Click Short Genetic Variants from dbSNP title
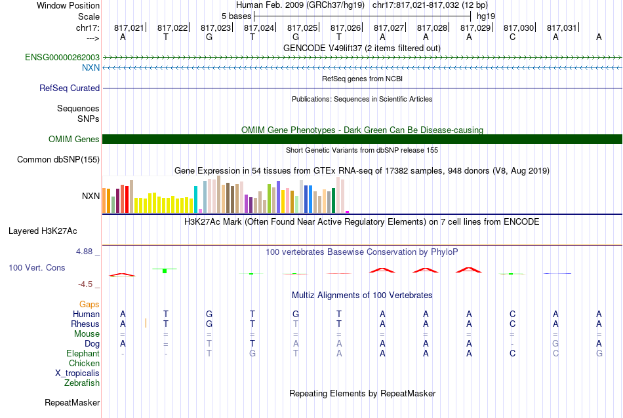 362,150
